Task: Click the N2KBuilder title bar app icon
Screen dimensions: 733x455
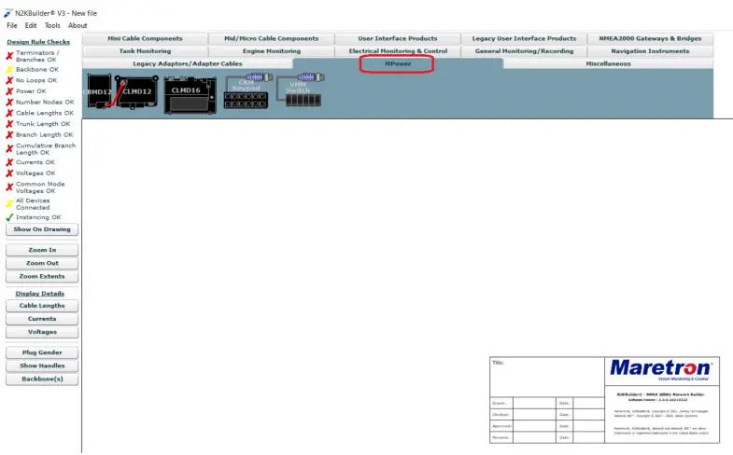Action: pyautogui.click(x=8, y=13)
